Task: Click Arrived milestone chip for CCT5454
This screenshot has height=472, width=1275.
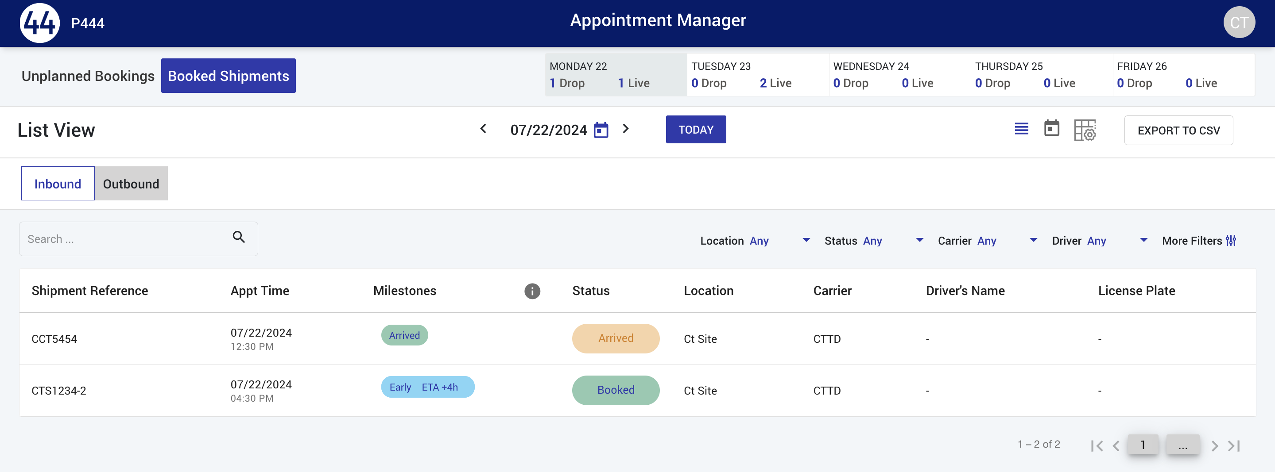Action: click(x=404, y=335)
